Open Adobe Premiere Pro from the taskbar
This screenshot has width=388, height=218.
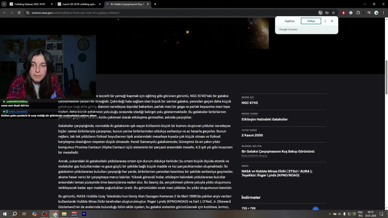[x=84, y=214]
